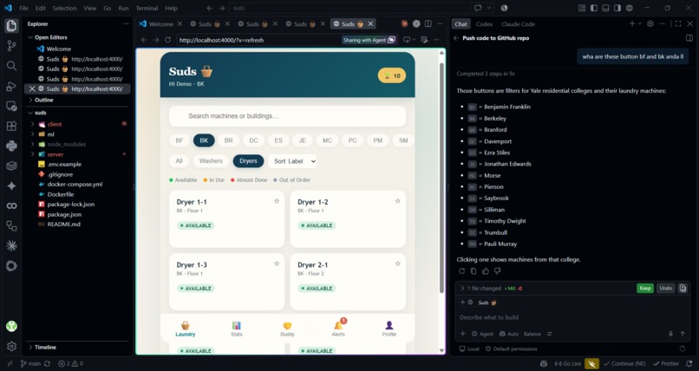Select the JE college filter

pos(303,140)
